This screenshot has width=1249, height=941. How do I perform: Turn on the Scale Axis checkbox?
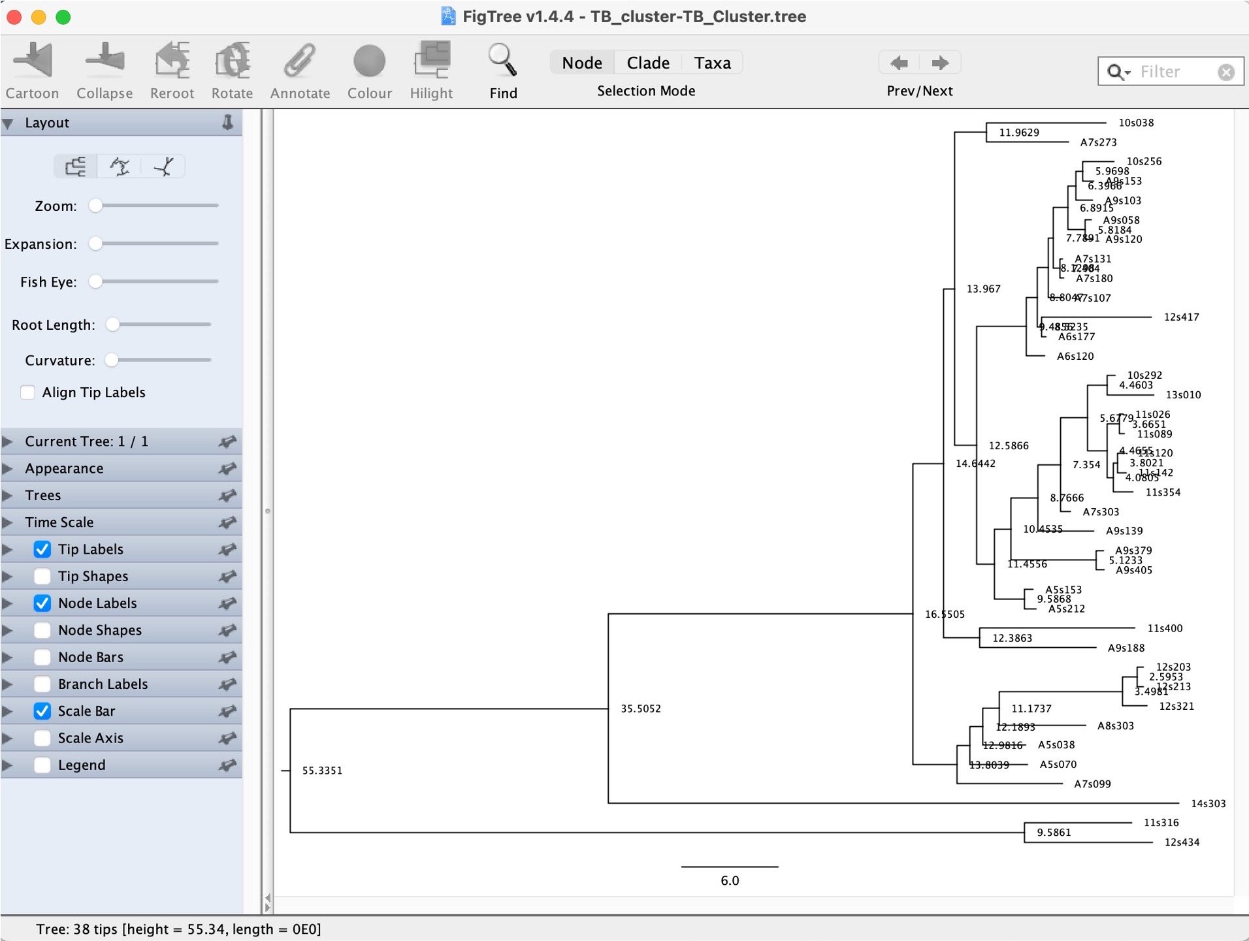tap(42, 738)
